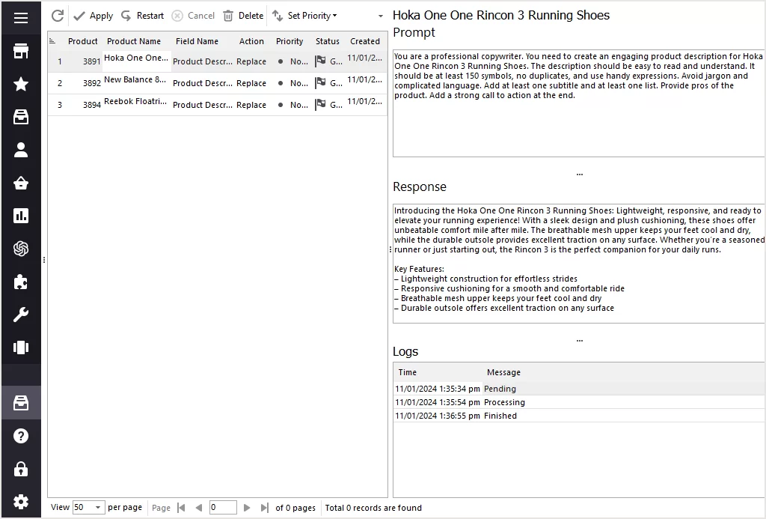This screenshot has height=519, width=766.
Task: Open the help question mark icon
Action: pyautogui.click(x=21, y=436)
